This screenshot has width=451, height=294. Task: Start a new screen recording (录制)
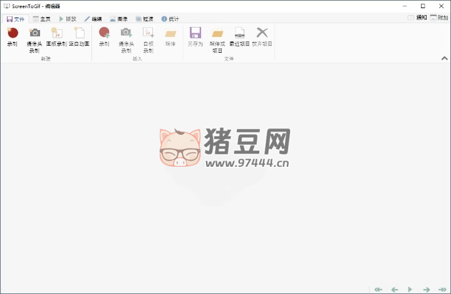13,36
